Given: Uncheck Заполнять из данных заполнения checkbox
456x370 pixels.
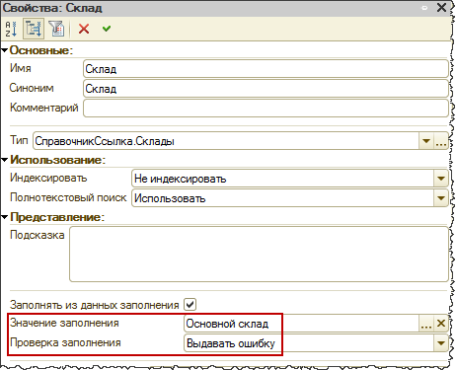Looking at the screenshot, I should click(190, 304).
